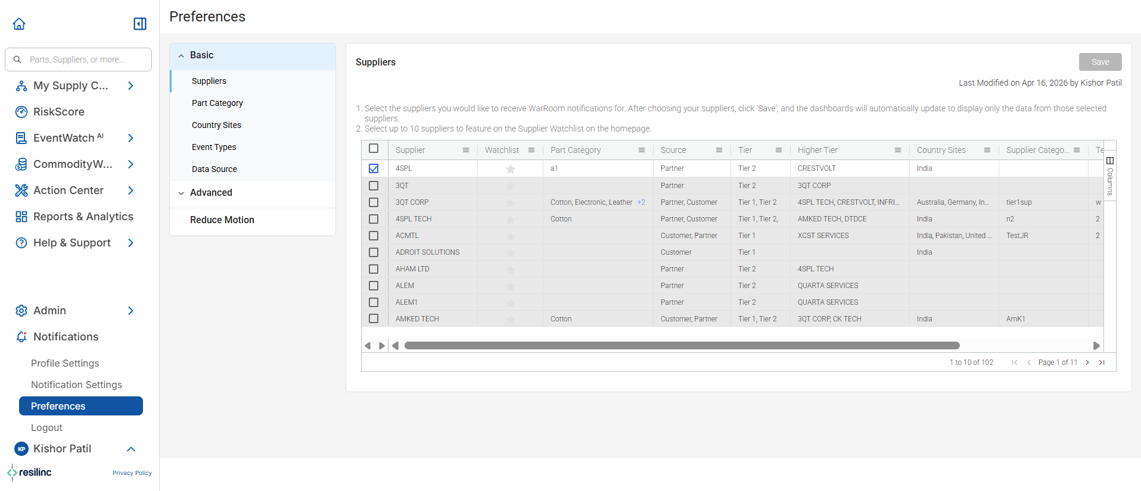This screenshot has width=1141, height=491.
Task: Go to the next page arrow
Action: (1087, 362)
